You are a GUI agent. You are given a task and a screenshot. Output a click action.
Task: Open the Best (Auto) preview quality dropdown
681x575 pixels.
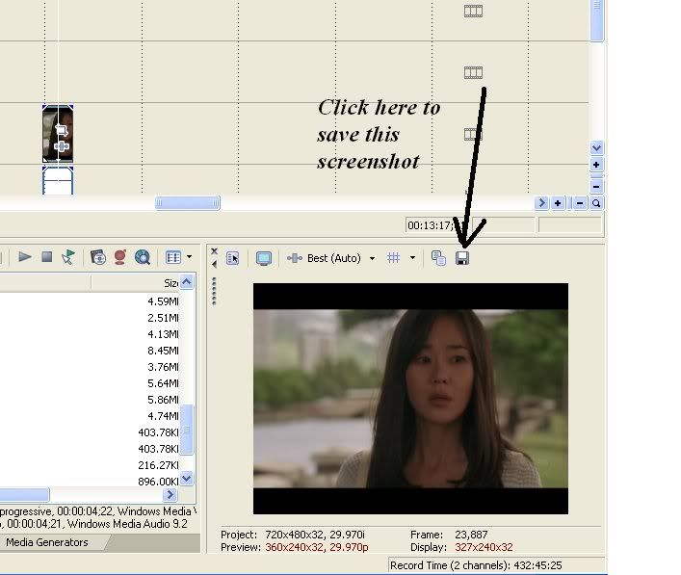point(372,258)
